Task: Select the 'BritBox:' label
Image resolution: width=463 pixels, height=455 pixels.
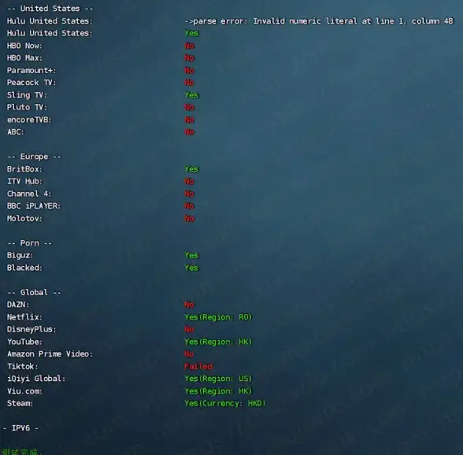Action: coord(25,169)
